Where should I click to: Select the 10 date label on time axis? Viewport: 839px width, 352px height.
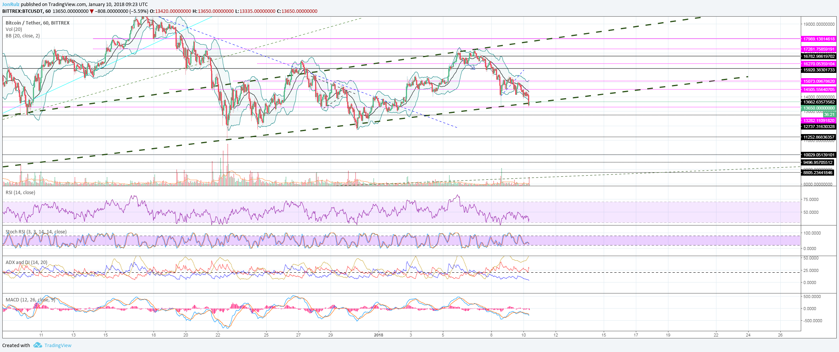(524, 335)
